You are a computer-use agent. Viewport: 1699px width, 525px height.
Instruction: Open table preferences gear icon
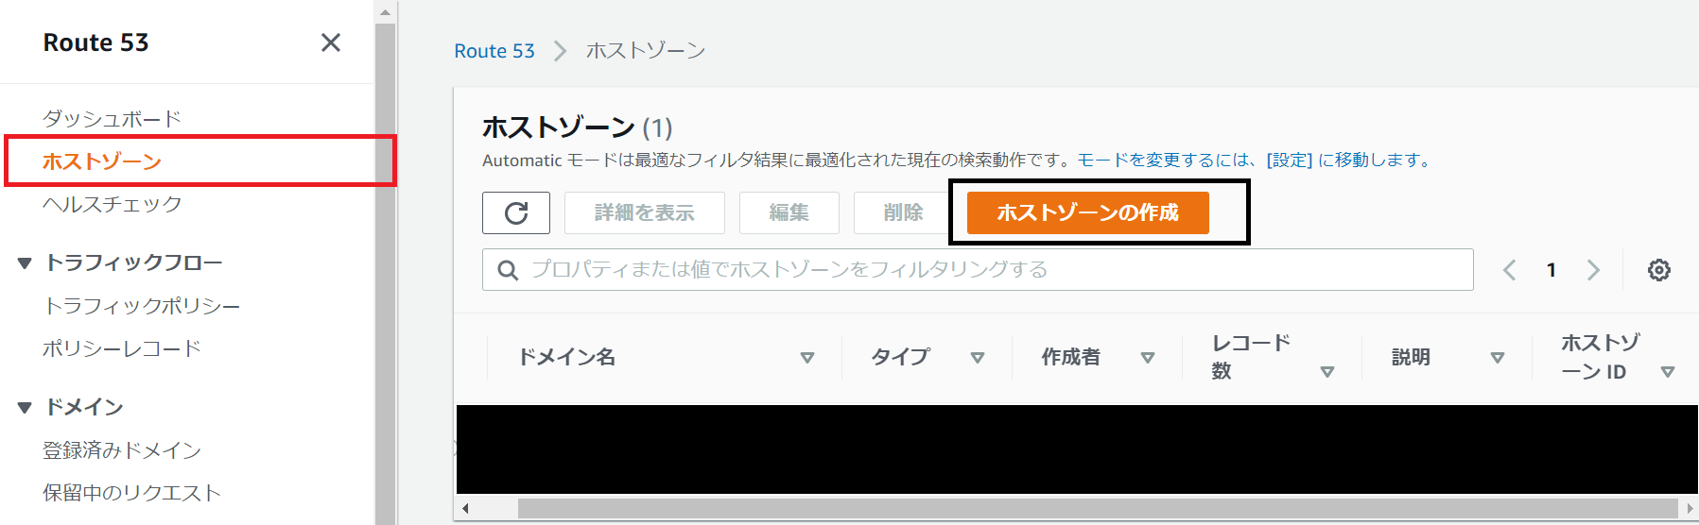(1659, 270)
